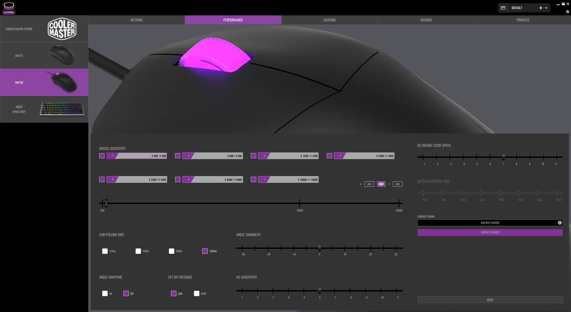Click the MasterPlus+ logo icon
This screenshot has width=571, height=312.
pyautogui.click(x=9, y=8)
